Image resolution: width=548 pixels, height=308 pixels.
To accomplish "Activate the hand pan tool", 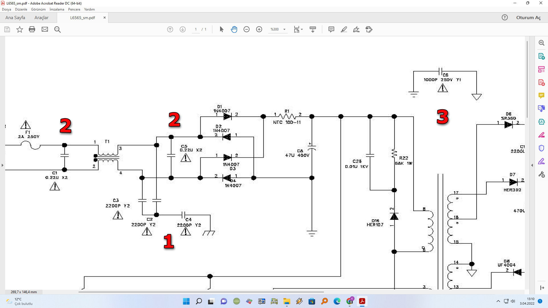I will click(234, 29).
